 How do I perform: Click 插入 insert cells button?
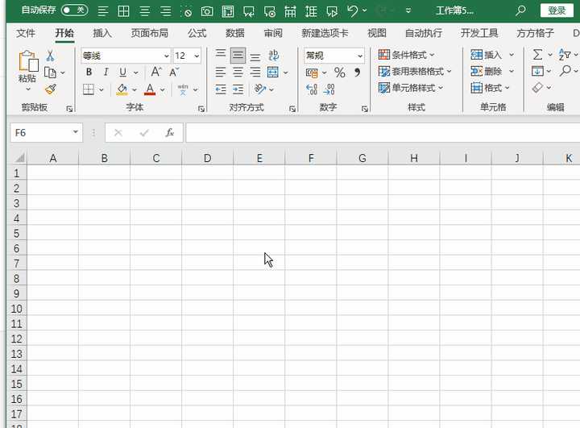486,55
